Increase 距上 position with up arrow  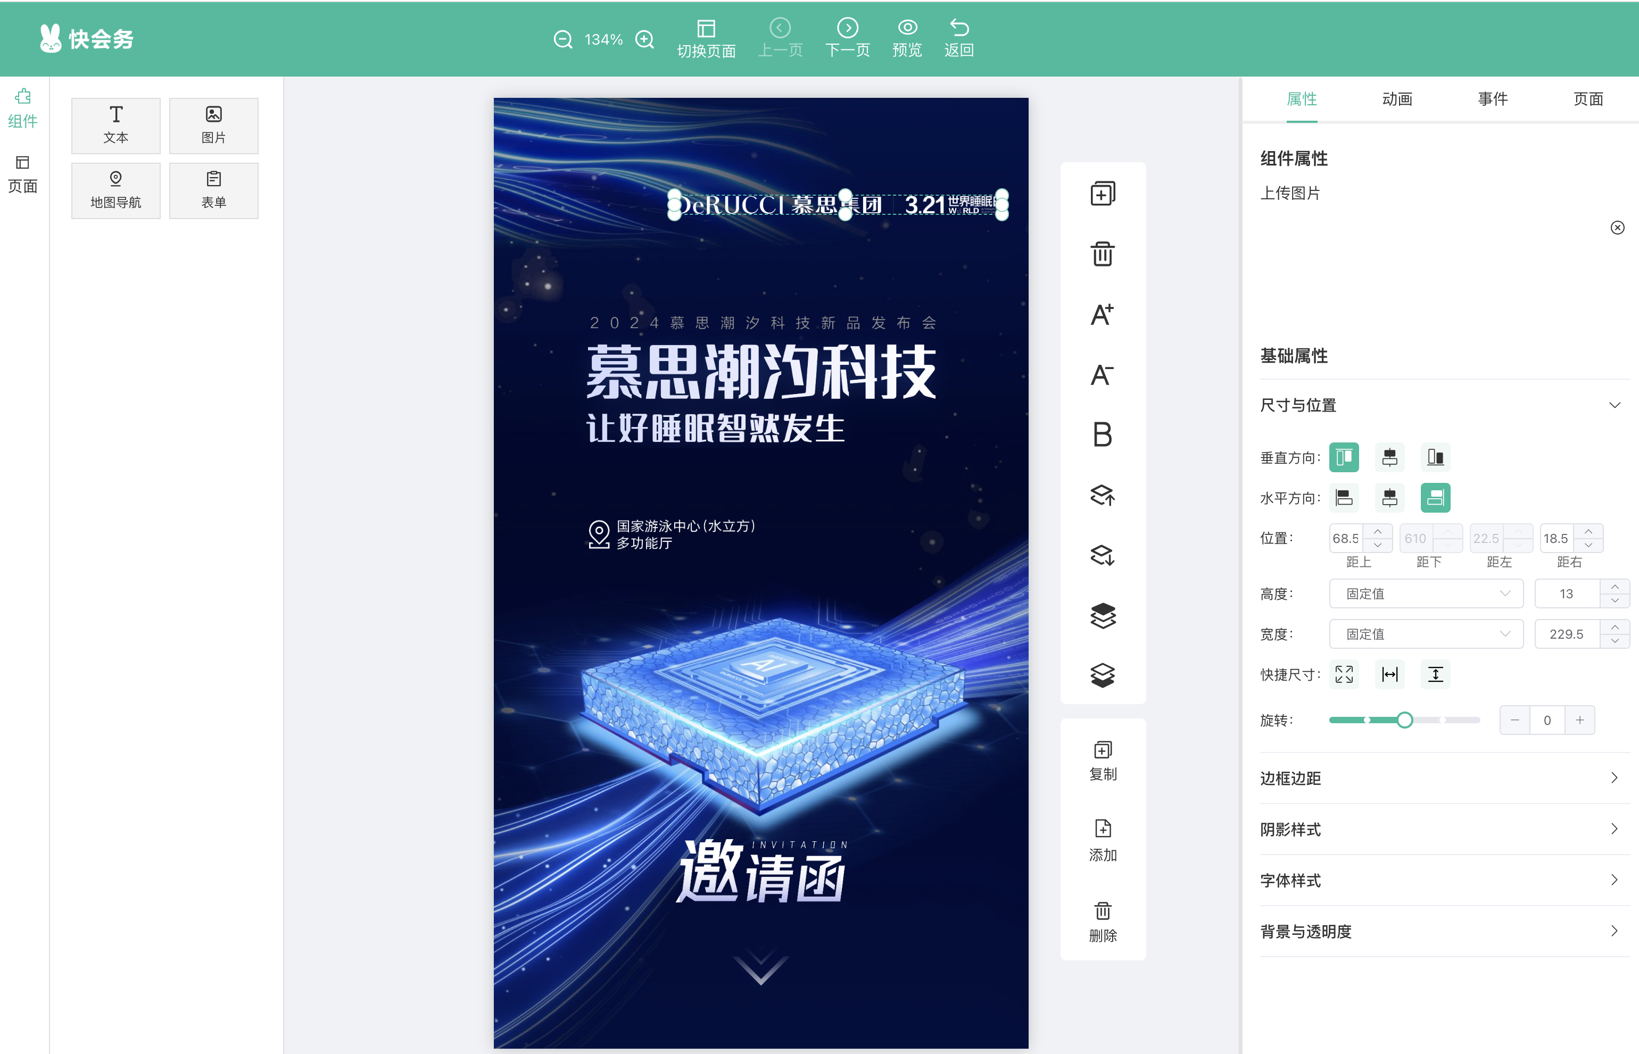coord(1377,532)
